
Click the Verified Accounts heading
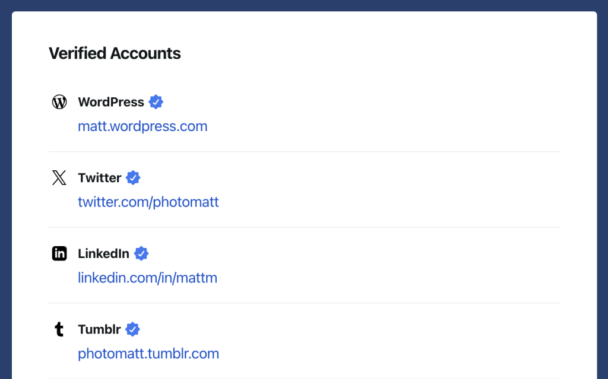pyautogui.click(x=115, y=53)
